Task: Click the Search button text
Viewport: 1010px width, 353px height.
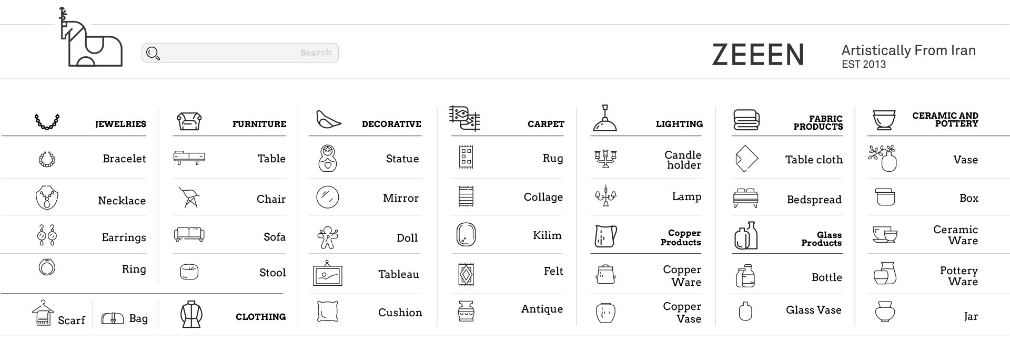Action: point(316,53)
